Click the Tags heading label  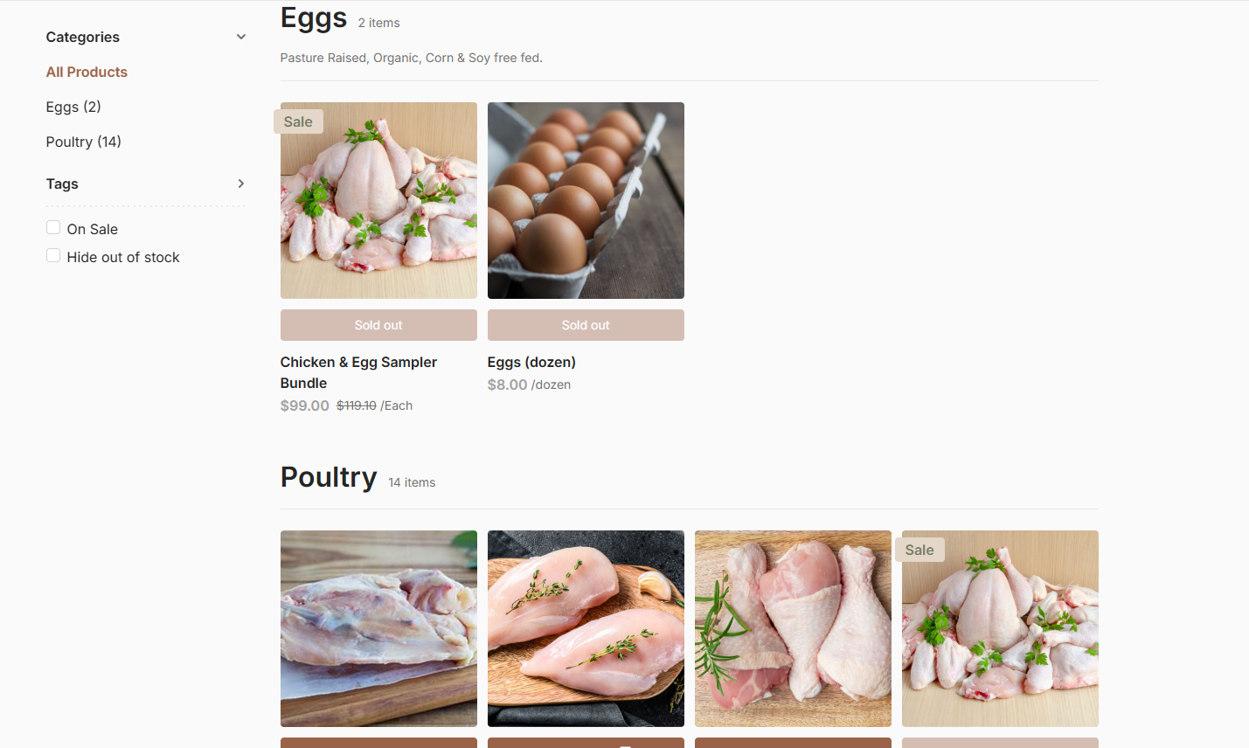[x=62, y=184]
